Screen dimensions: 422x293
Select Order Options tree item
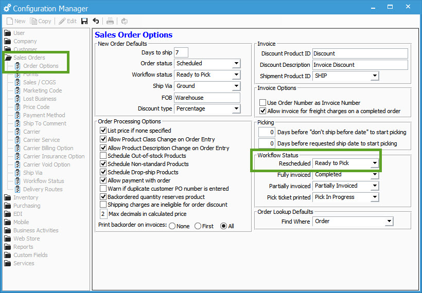click(37, 66)
